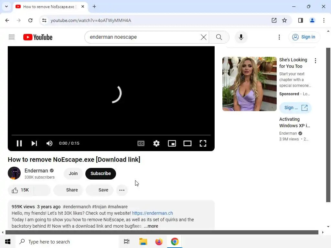Open Chrome profile avatar
Screen dimensions: 331x248
312,20
